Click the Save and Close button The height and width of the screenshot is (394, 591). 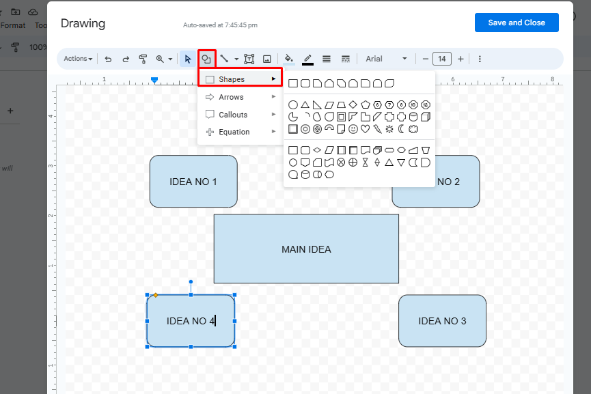517,23
